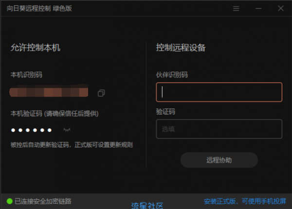Click the 被控后自动更新验证码 hint text

pos(72,145)
